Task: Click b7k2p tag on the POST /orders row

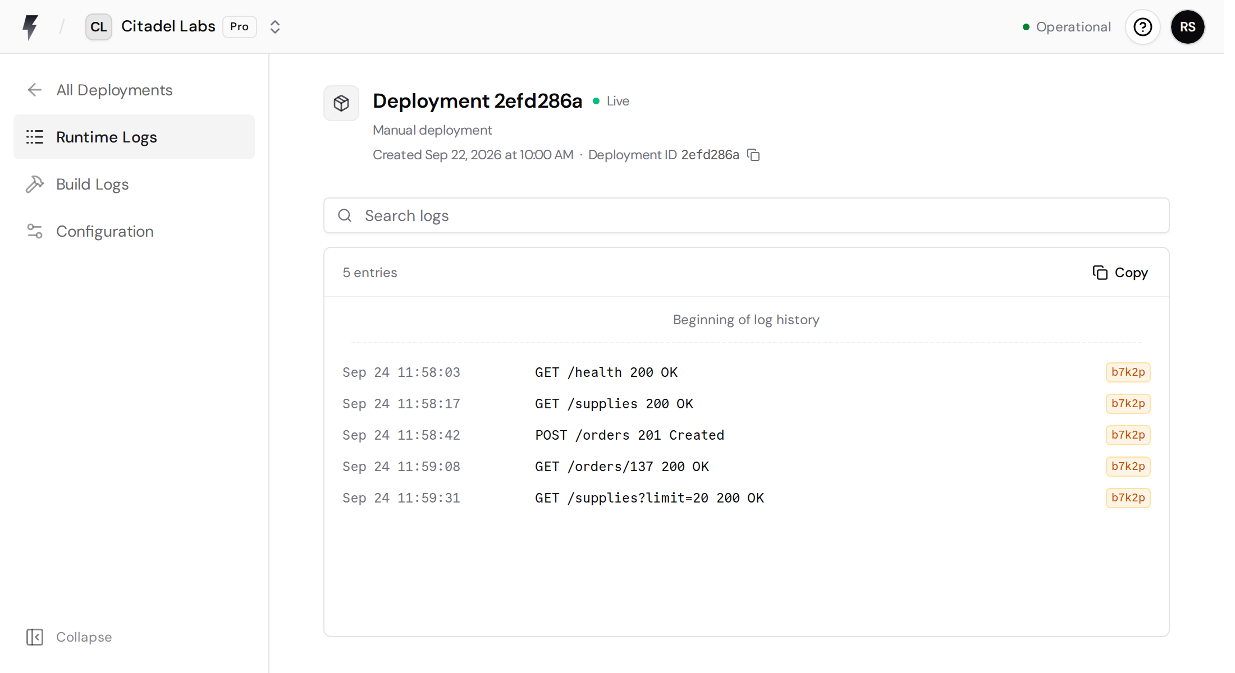Action: pos(1128,435)
